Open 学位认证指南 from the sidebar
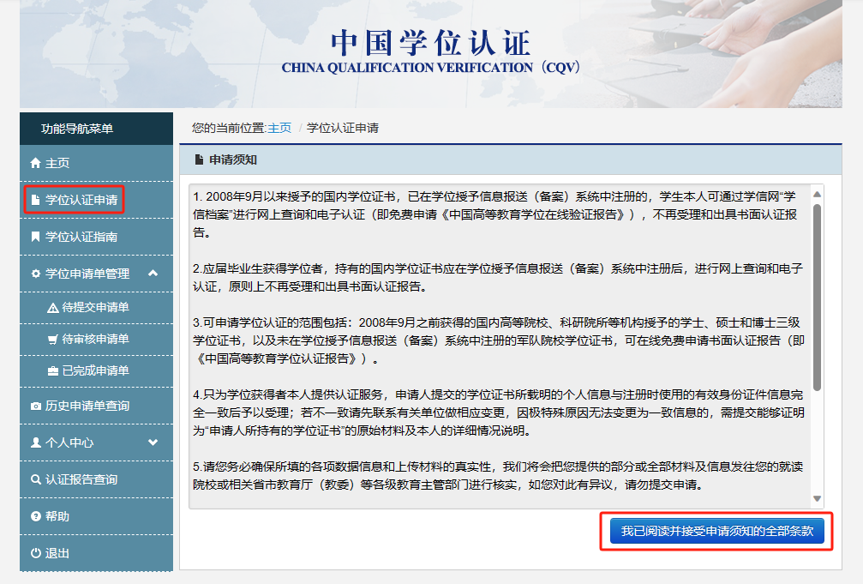The image size is (863, 584). point(81,237)
